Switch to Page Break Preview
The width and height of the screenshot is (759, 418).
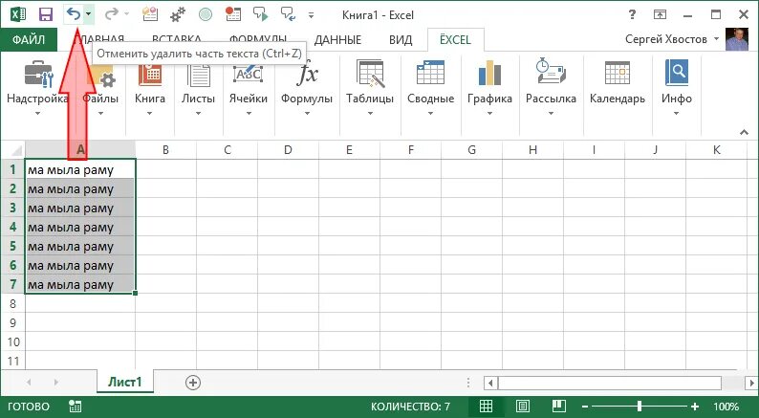pyautogui.click(x=558, y=406)
